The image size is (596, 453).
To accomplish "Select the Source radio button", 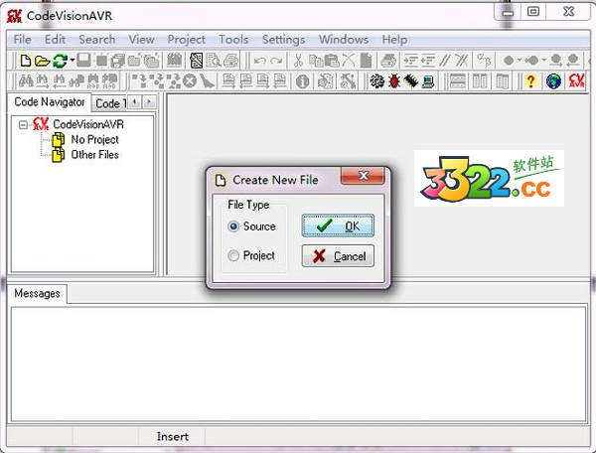I will [233, 226].
